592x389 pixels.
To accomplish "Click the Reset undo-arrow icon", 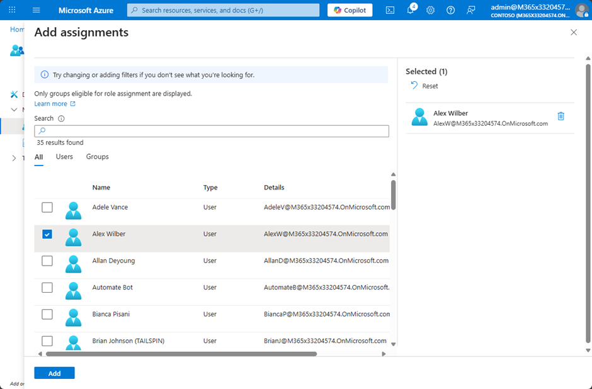I will point(414,86).
